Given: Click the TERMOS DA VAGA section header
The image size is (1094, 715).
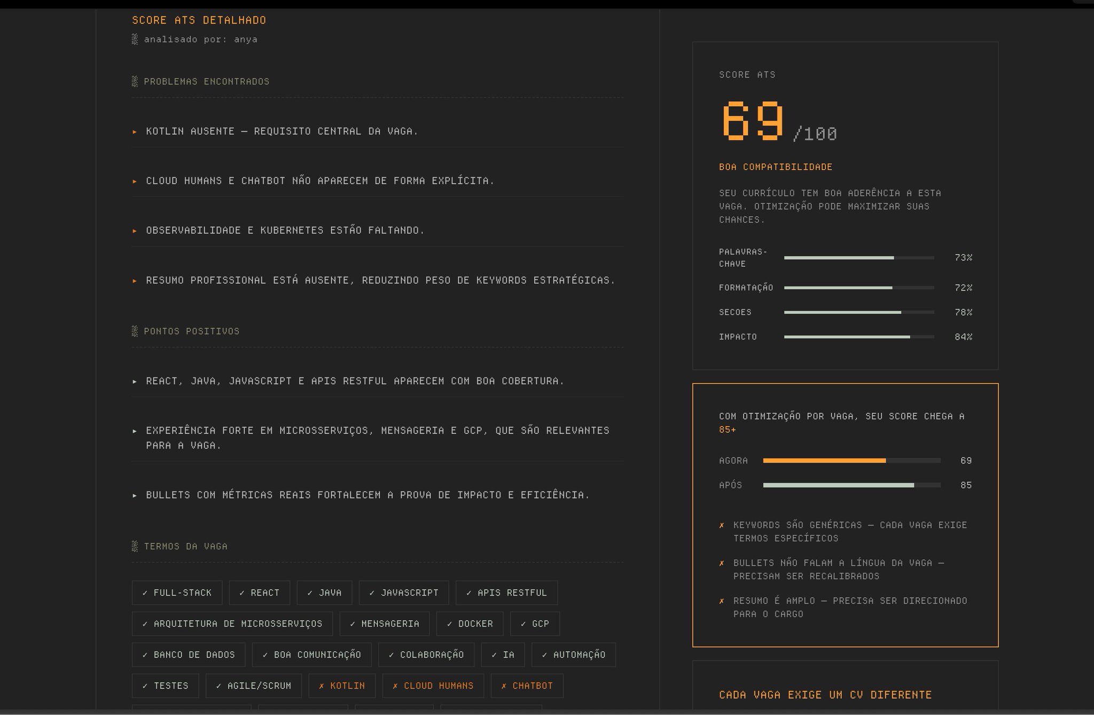Looking at the screenshot, I should pyautogui.click(x=185, y=546).
